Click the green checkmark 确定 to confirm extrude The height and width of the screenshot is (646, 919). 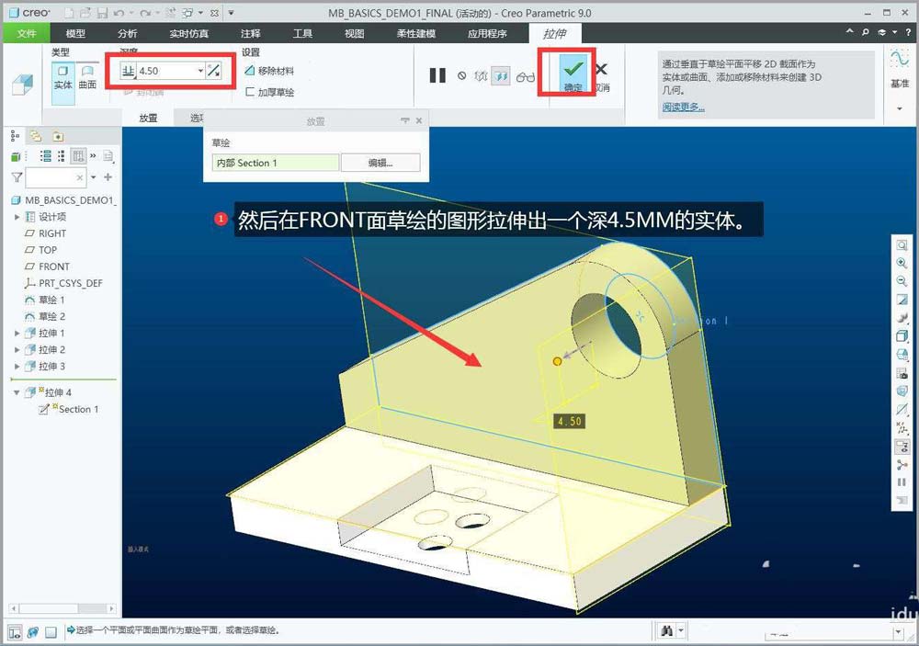(x=573, y=74)
